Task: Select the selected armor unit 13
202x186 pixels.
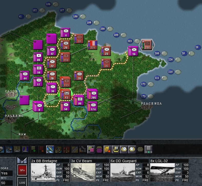Action: (x=66, y=95)
